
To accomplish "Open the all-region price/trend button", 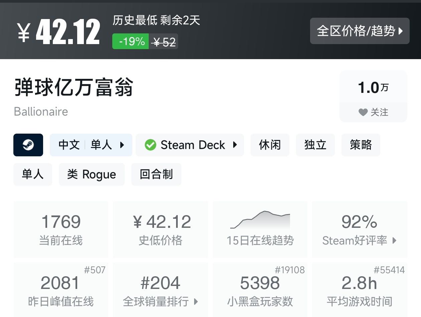I will [x=360, y=31].
